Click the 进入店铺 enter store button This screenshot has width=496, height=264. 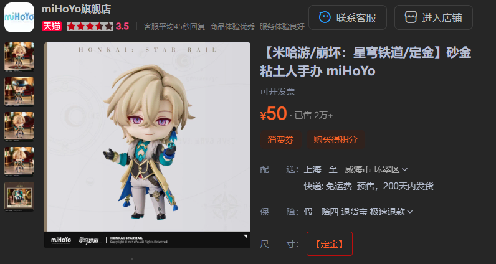point(433,17)
